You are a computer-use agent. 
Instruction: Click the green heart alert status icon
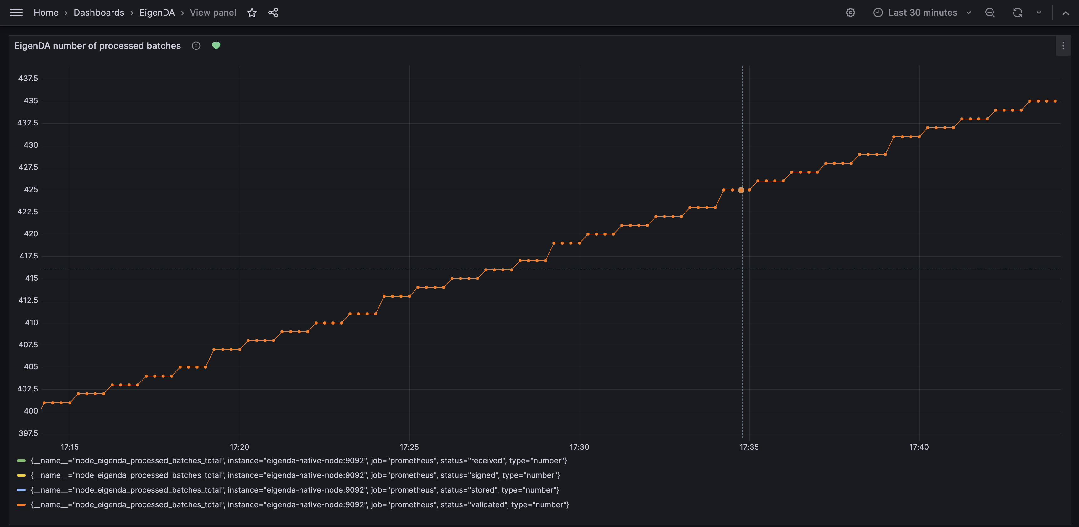[216, 46]
